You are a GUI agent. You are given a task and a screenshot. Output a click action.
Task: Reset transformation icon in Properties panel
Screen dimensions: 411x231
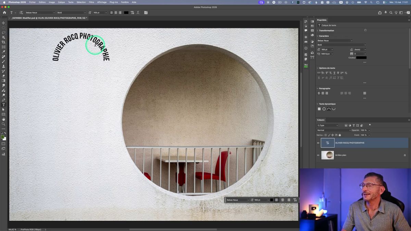coord(365,30)
